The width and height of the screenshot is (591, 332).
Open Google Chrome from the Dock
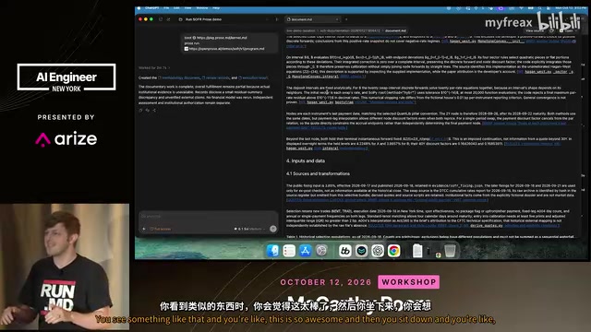point(394,251)
